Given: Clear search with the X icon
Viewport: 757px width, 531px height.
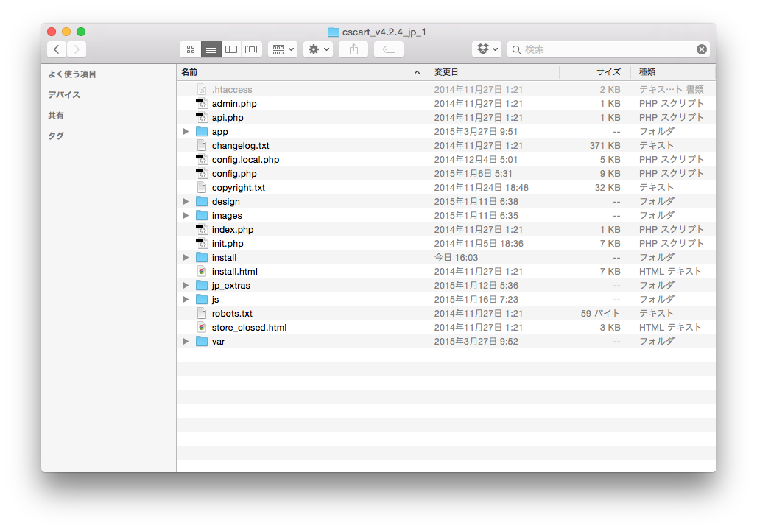Looking at the screenshot, I should click(x=702, y=49).
